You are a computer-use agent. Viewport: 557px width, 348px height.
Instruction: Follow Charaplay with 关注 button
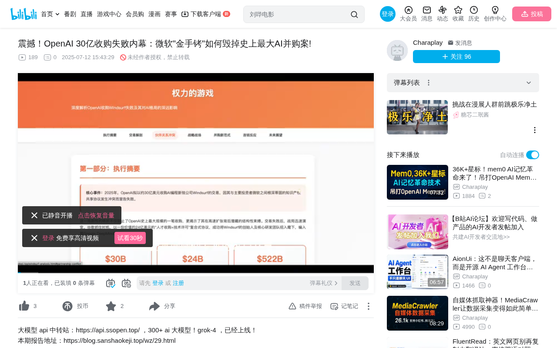(x=456, y=57)
